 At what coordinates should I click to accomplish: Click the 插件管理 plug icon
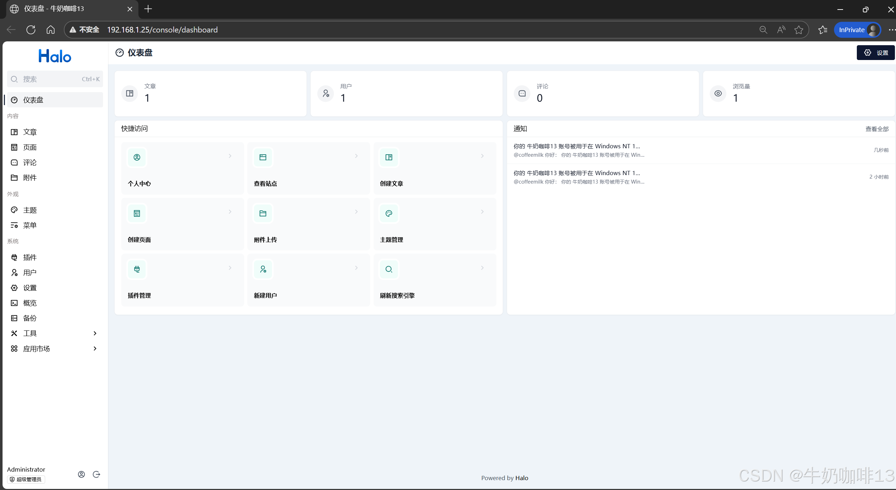click(x=137, y=269)
